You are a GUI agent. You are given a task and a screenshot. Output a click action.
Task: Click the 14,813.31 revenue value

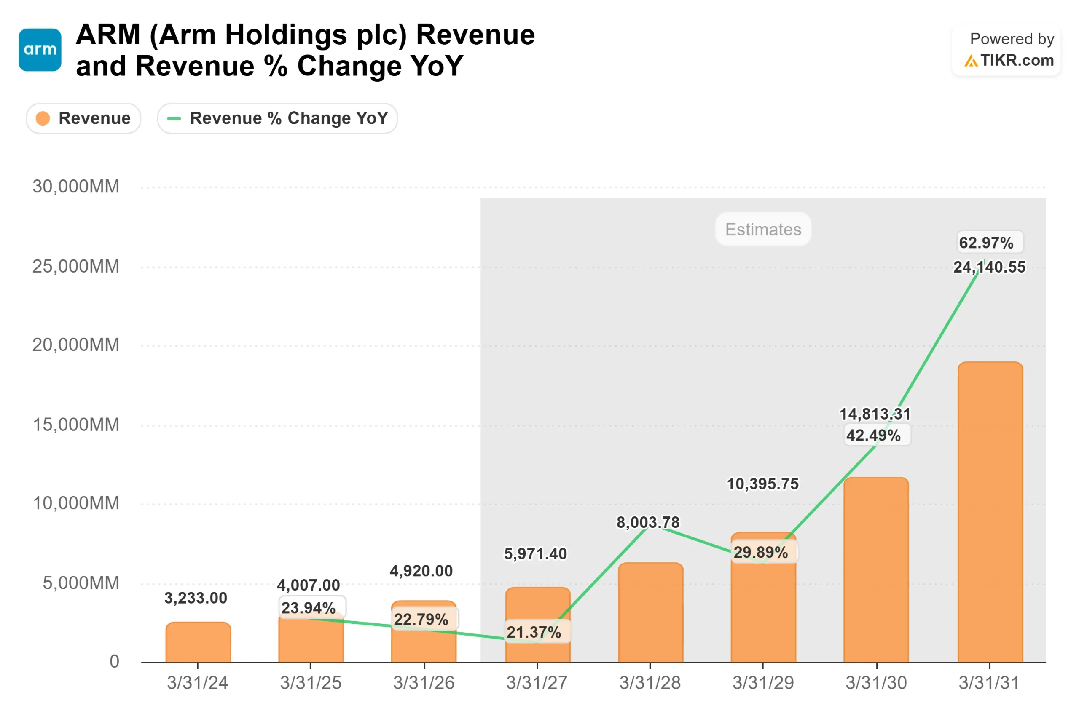coord(875,414)
